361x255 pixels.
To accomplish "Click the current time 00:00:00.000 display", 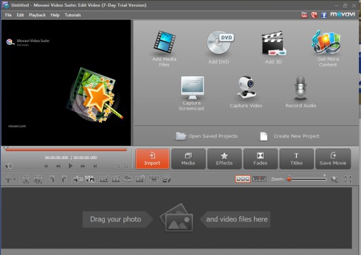I will tap(56, 158).
